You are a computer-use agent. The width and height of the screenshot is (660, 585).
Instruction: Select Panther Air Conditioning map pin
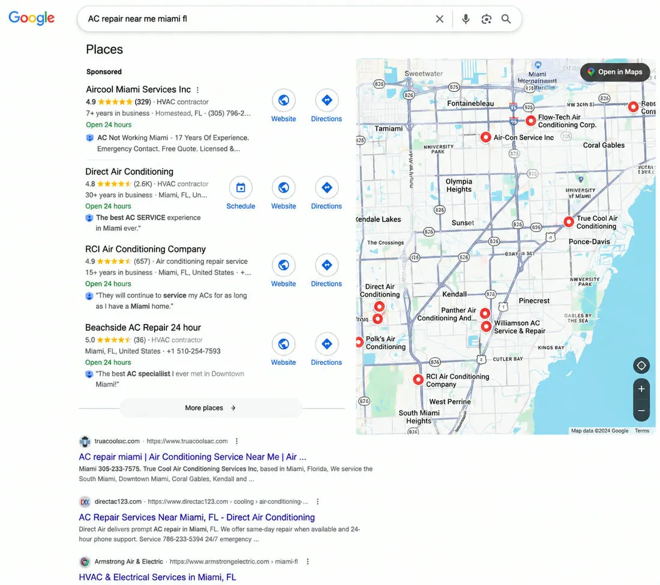pos(485,313)
